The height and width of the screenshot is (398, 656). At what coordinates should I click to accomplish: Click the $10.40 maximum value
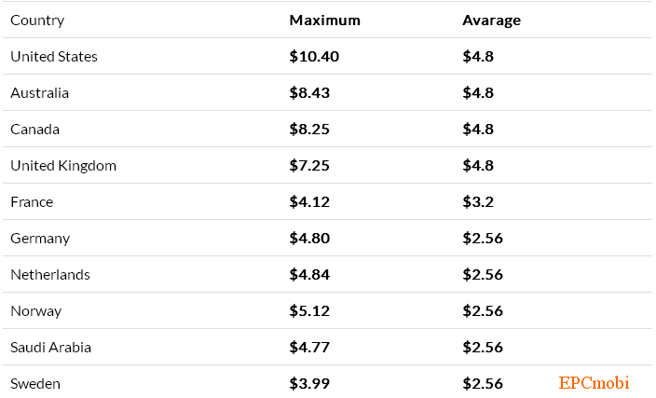(x=314, y=57)
